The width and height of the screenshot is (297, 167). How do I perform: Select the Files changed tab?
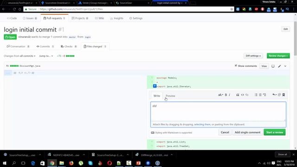[x=95, y=46]
